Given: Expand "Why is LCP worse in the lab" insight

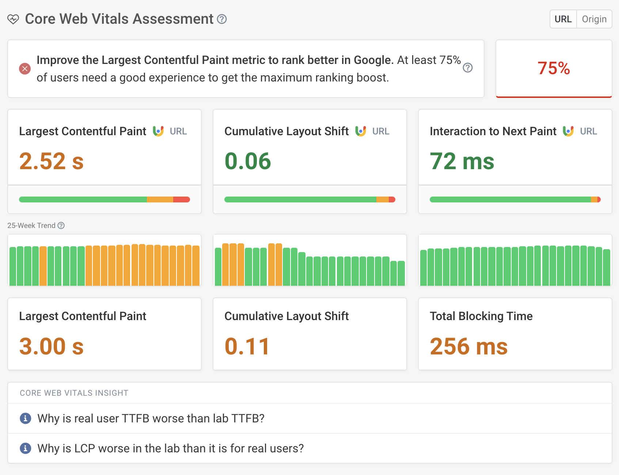Looking at the screenshot, I should click(x=171, y=448).
